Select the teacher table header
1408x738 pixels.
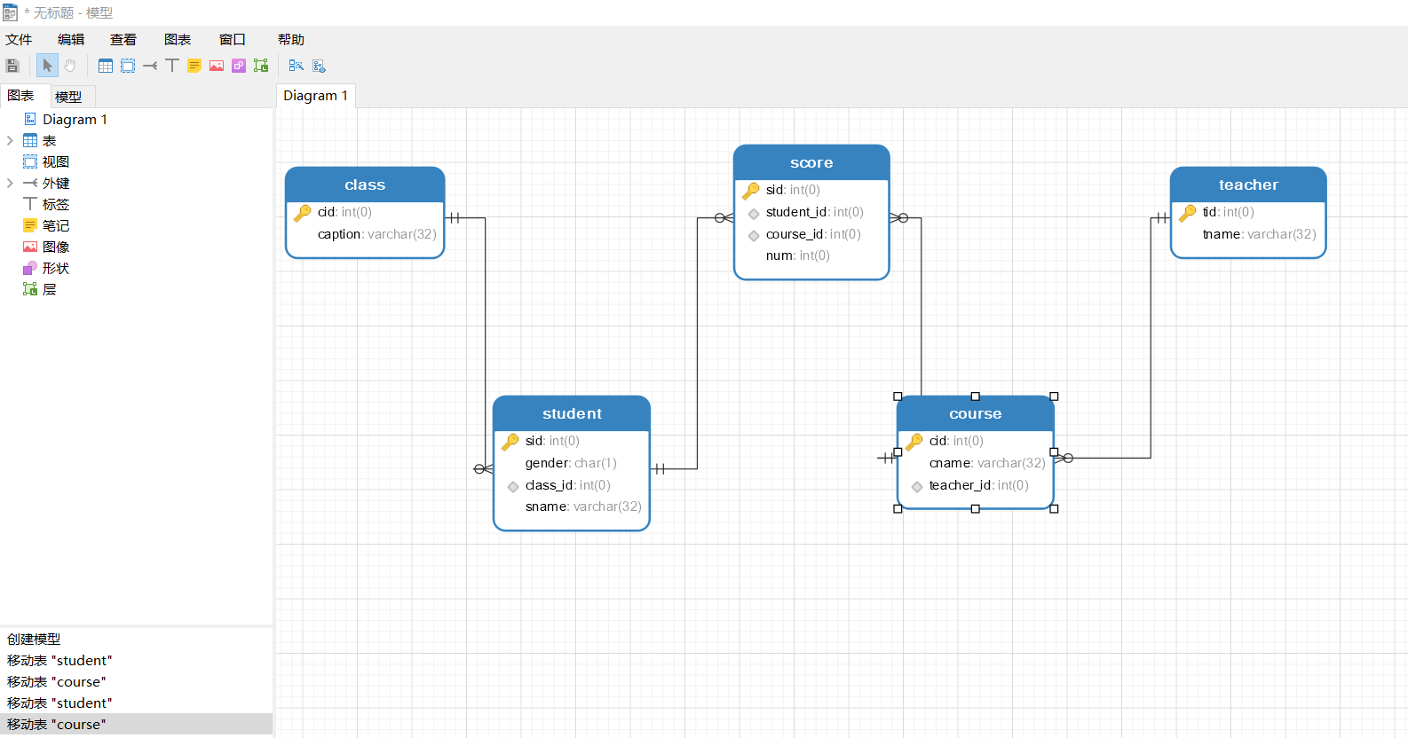1248,185
